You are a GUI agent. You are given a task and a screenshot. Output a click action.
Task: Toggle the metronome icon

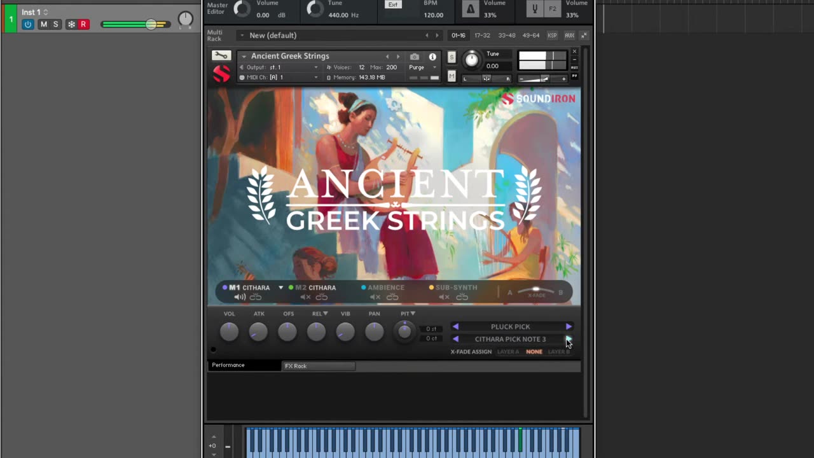(x=471, y=8)
